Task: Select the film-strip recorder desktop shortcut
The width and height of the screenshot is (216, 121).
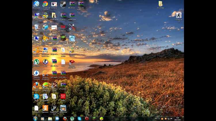Action: click(x=63, y=108)
